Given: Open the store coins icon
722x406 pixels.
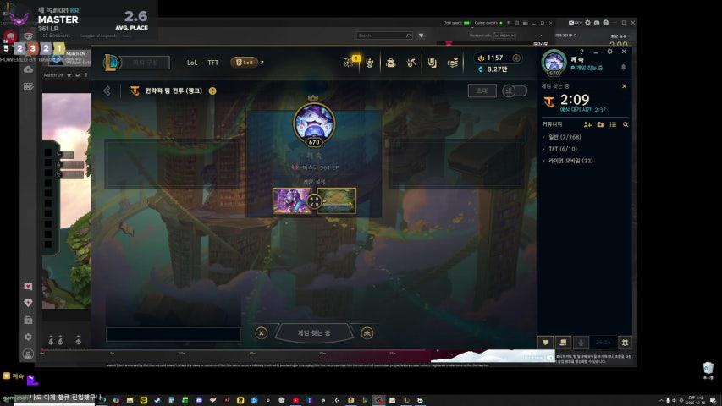Looking at the screenshot, I should point(453,63).
